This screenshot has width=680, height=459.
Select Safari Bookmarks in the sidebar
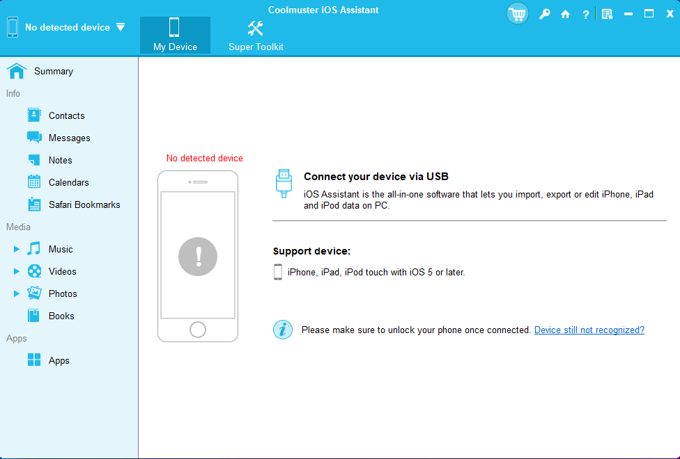84,205
